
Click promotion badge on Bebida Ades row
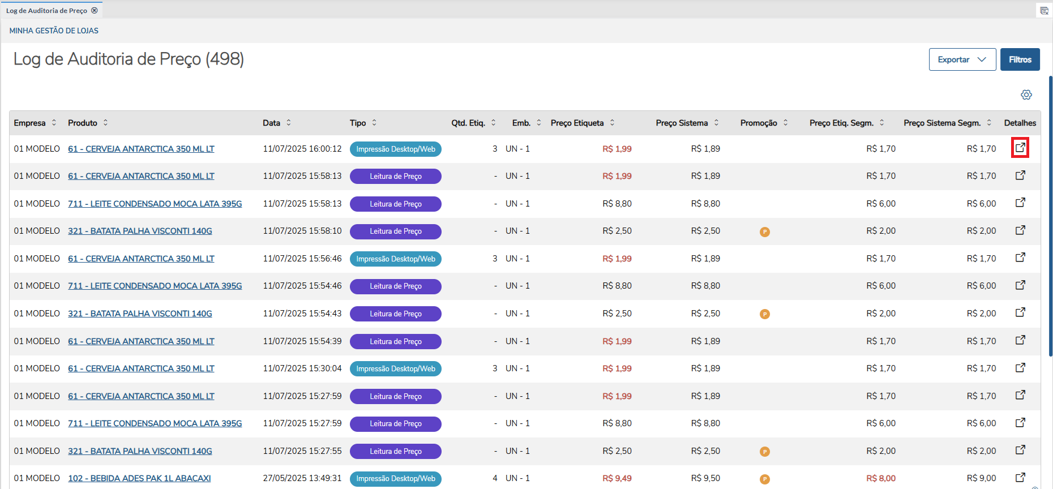tap(764, 479)
